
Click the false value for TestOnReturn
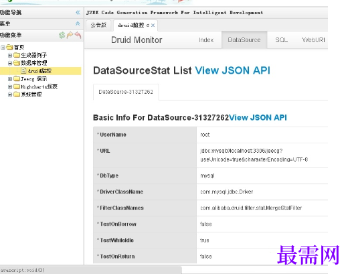(206, 257)
